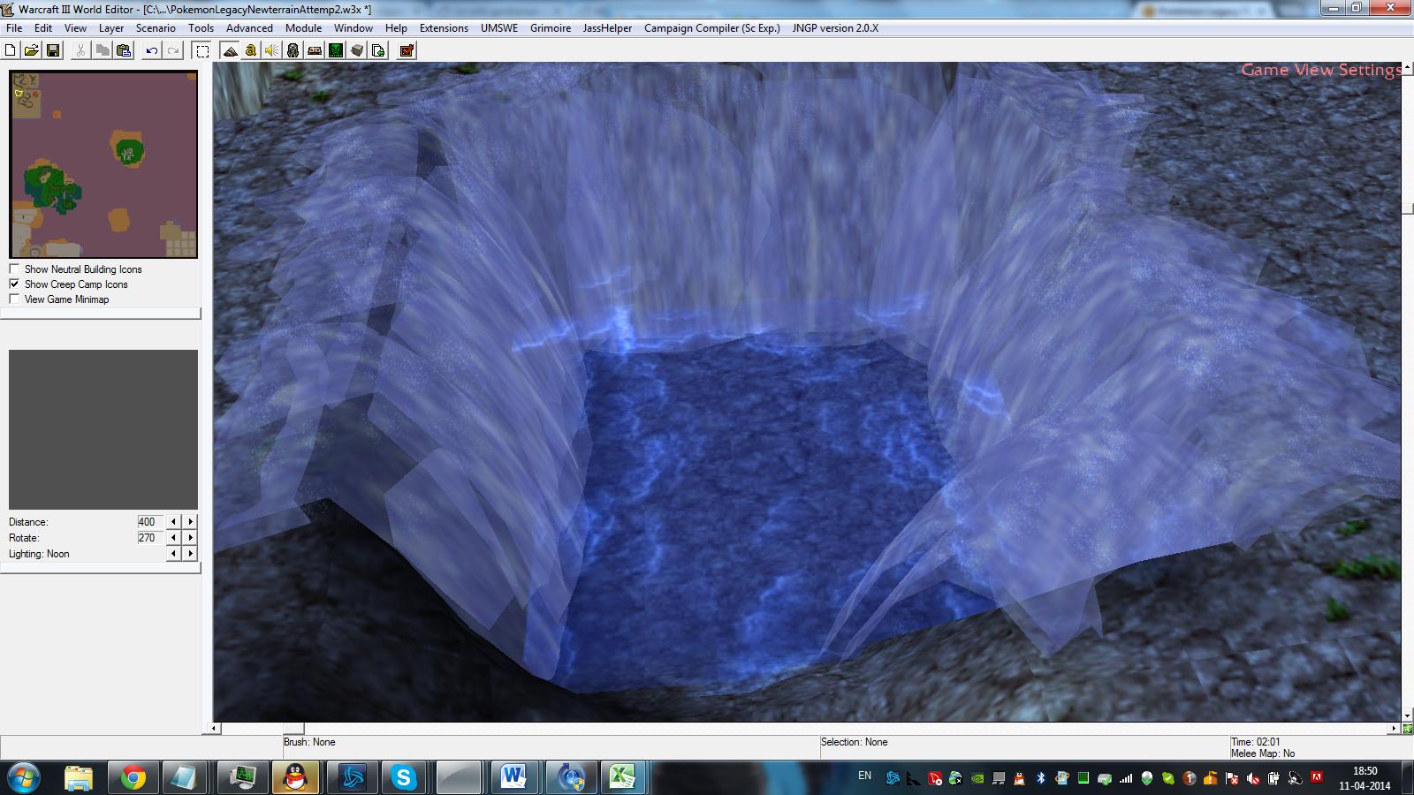Open the Edit menu

[43, 28]
